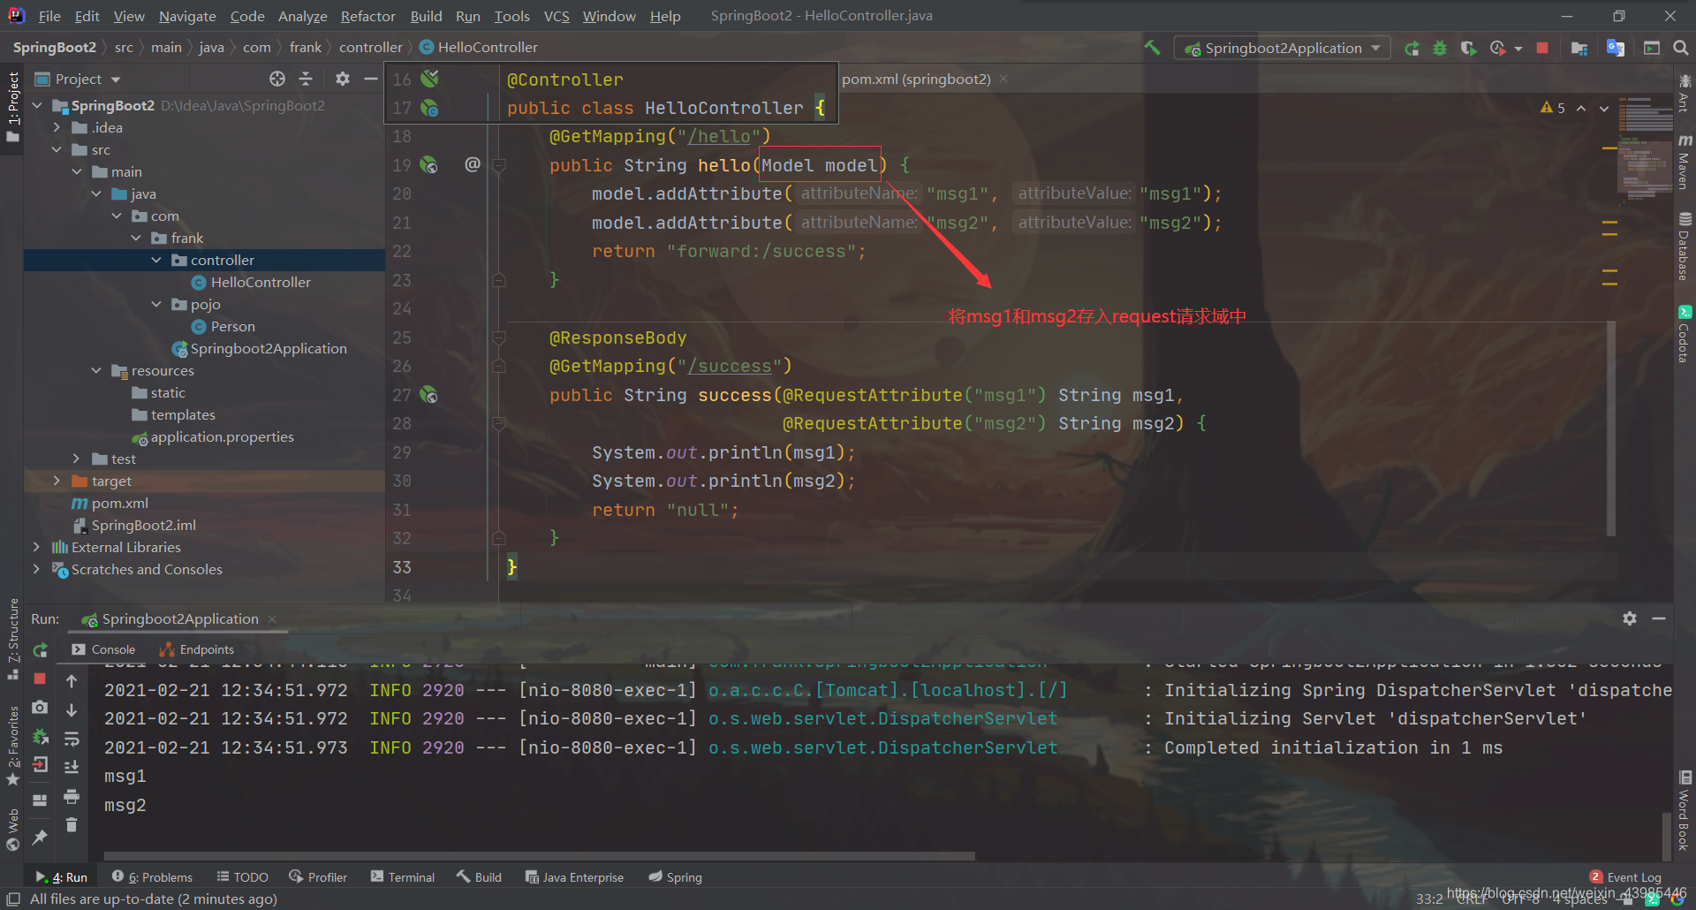This screenshot has width=1696, height=910.
Task: Rerun Springboot2Application from the main toolbar
Action: 1412,49
